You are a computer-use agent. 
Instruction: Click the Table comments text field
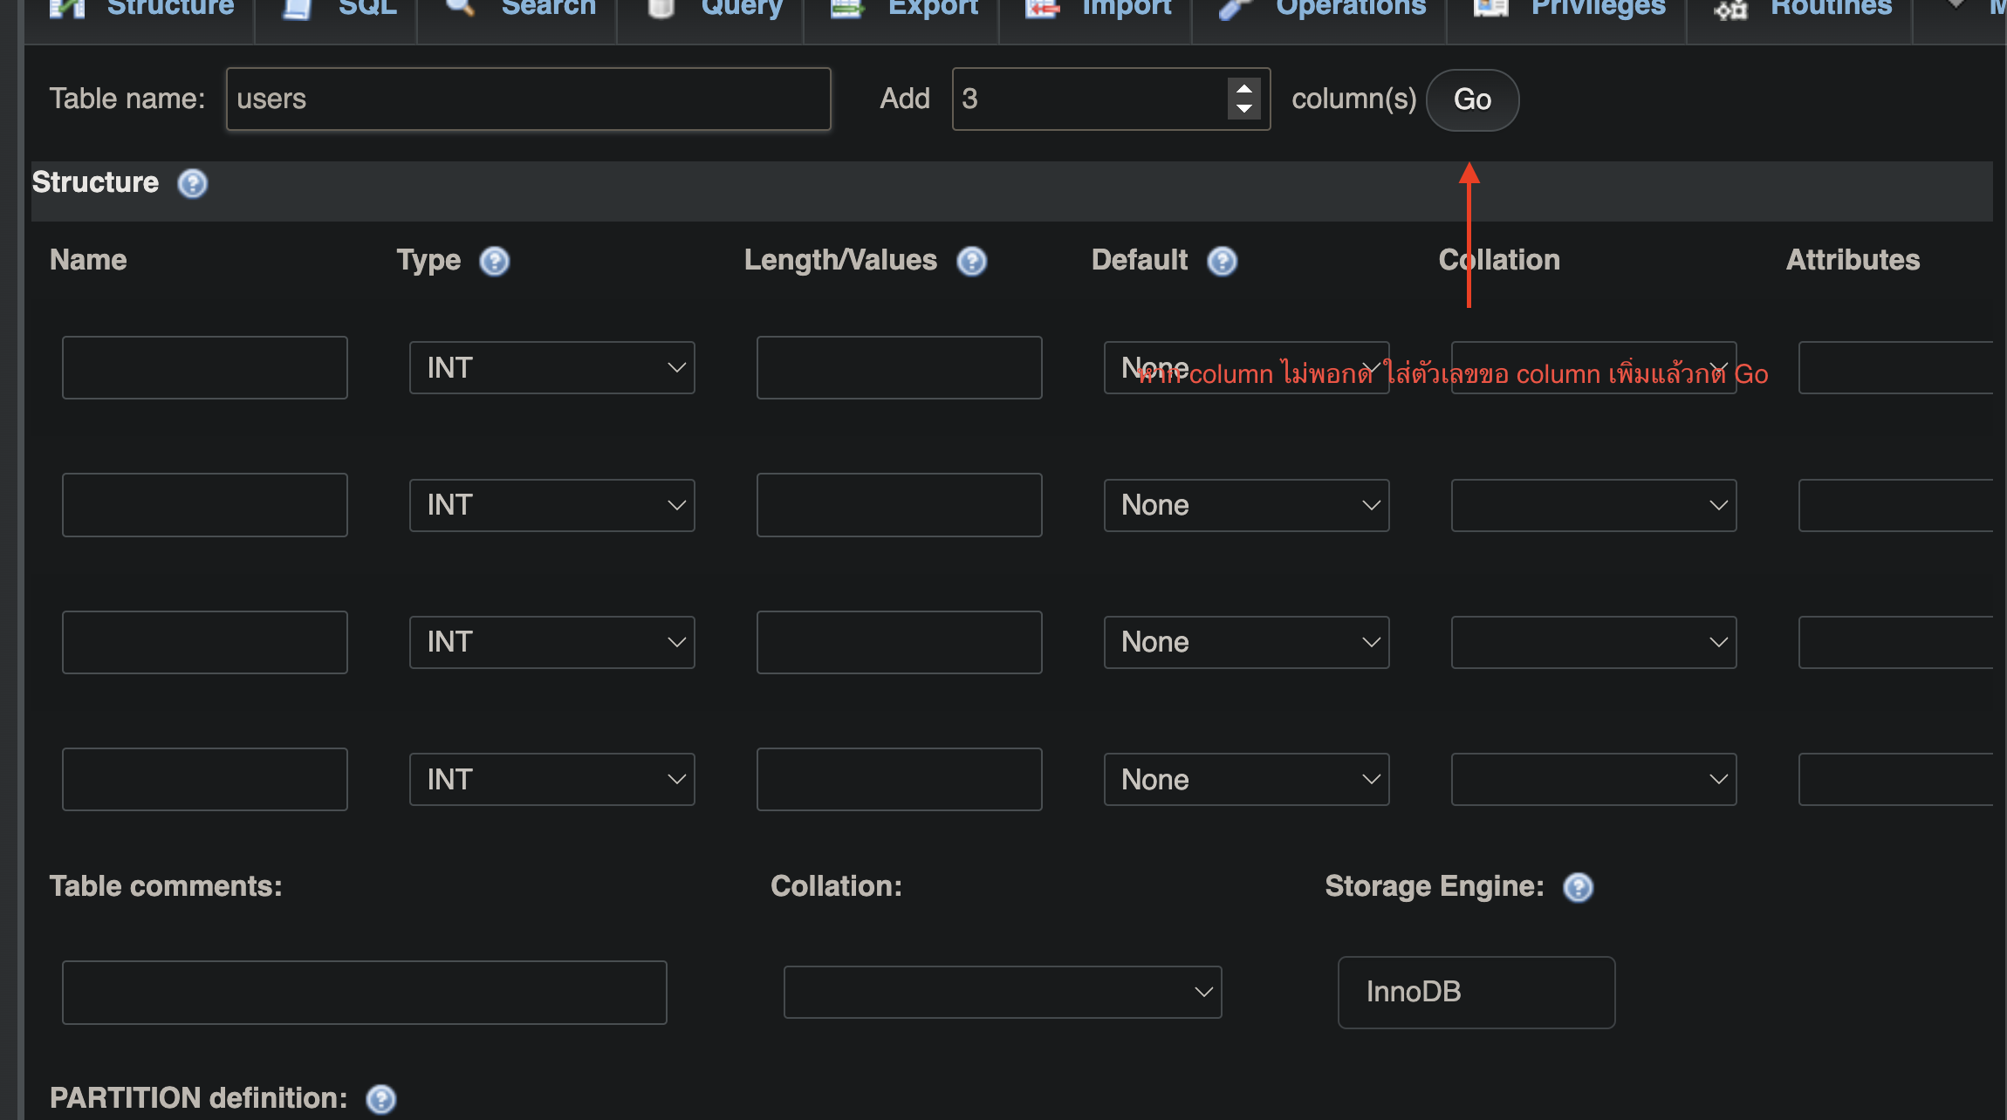[x=365, y=993]
